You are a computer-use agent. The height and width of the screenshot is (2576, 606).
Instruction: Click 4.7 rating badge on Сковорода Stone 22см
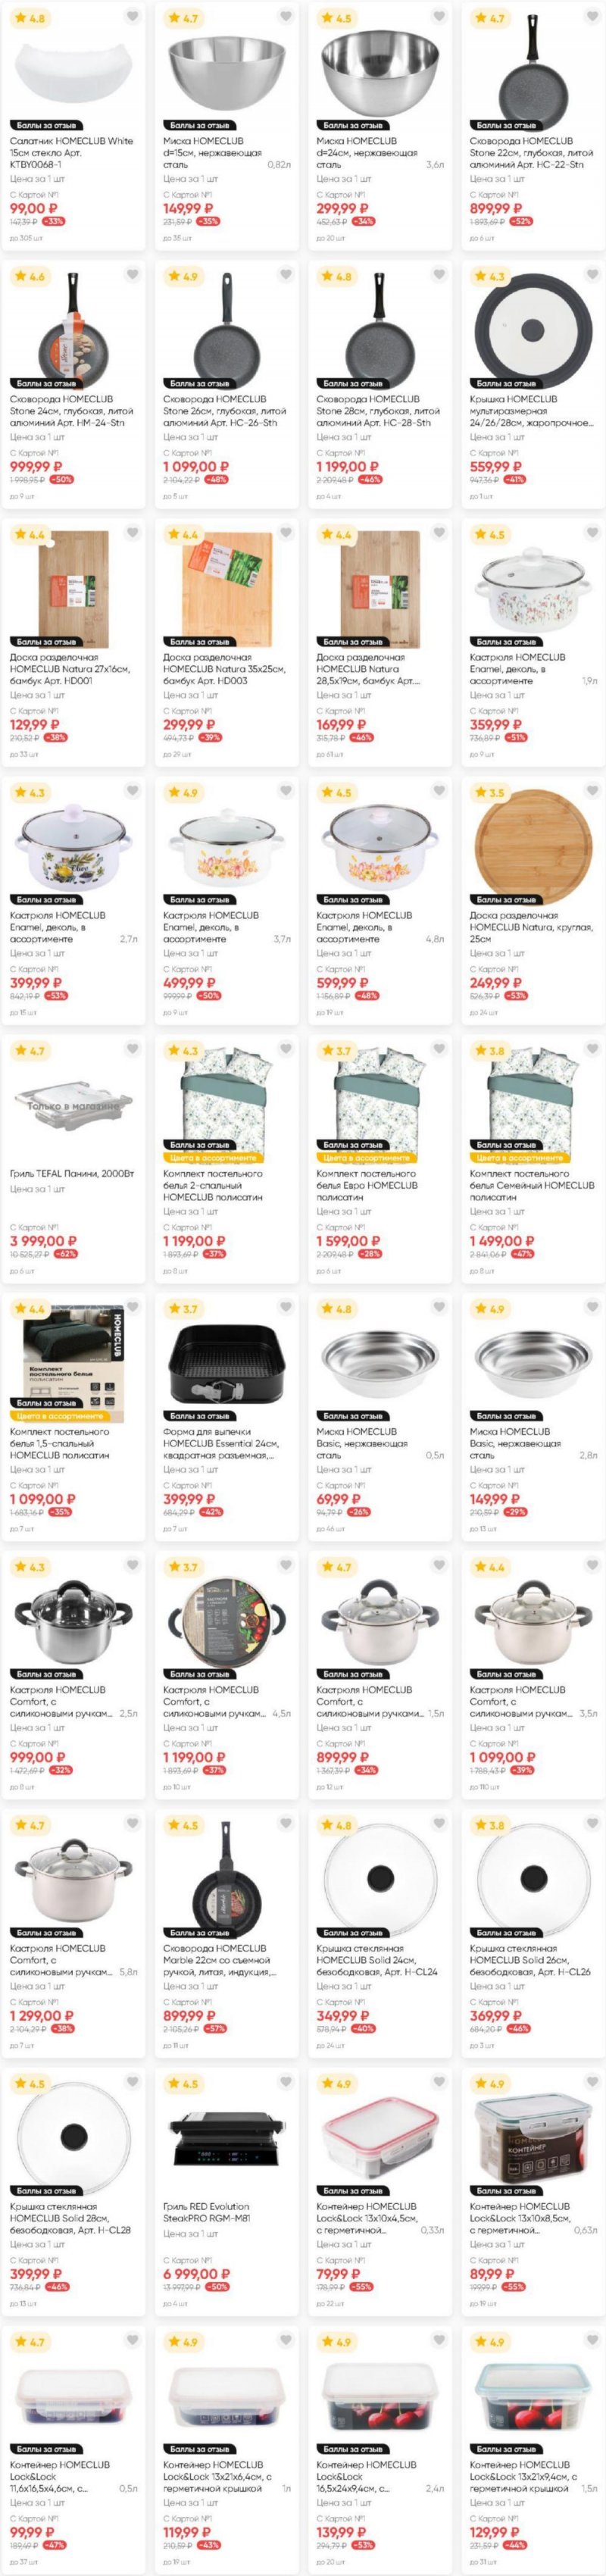(491, 18)
